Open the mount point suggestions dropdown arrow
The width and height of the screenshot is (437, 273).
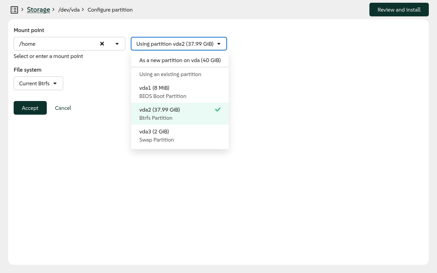tap(117, 44)
